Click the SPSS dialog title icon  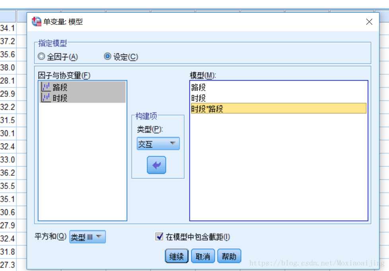[37, 22]
